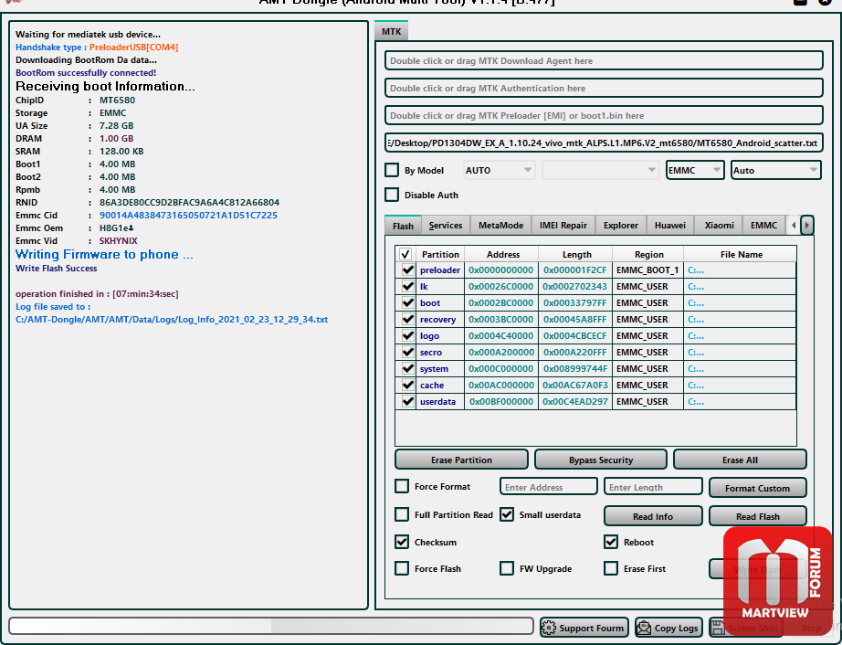Enable the Force Flash checkbox
Viewport: 842px width, 645px height.
coord(402,568)
